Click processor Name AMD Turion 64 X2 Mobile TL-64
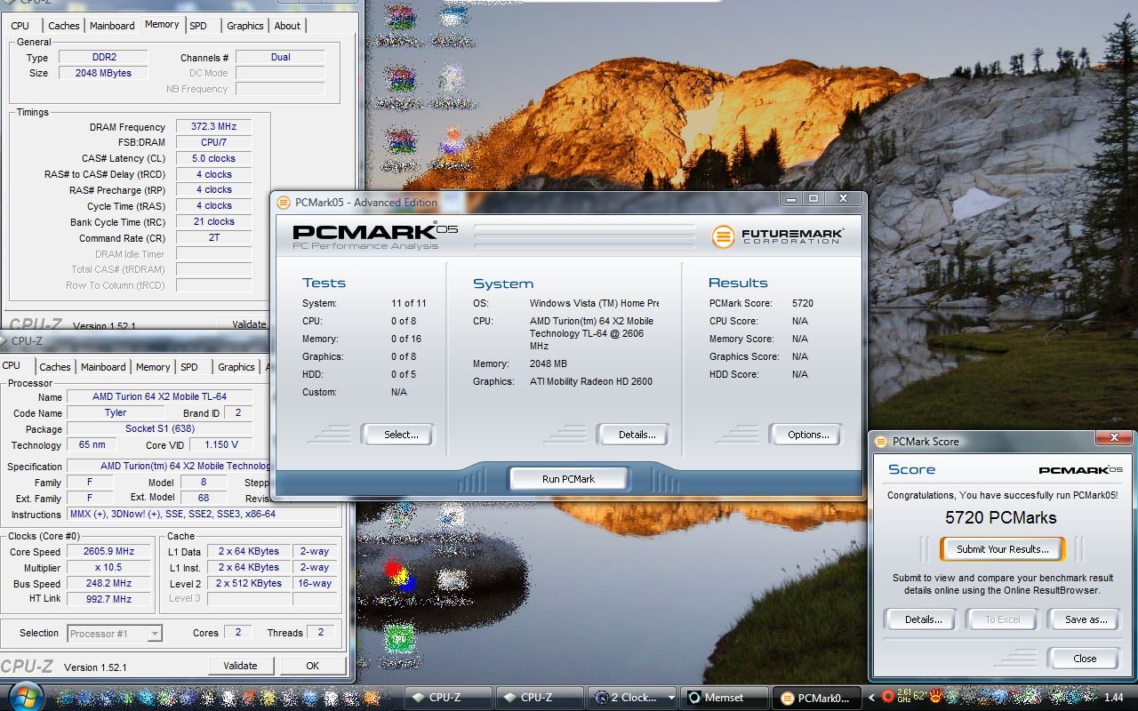Screen dimensions: 1138x711 159,396
